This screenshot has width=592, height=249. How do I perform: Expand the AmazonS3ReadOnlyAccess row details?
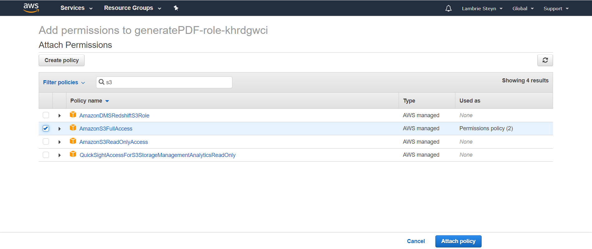pos(59,142)
